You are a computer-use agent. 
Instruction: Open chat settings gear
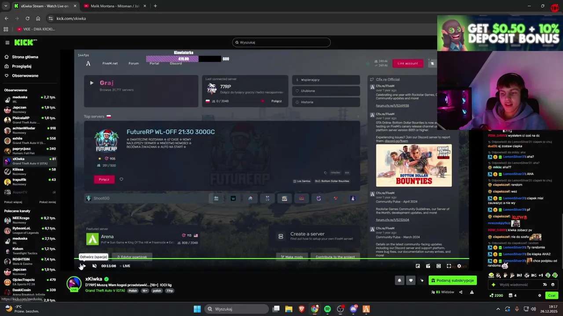click(x=540, y=296)
